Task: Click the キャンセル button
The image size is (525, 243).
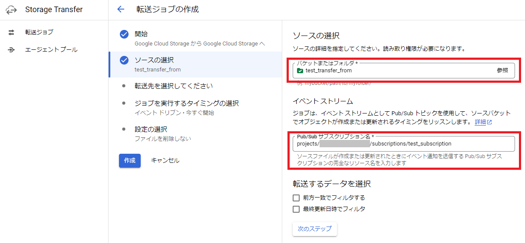Action: coord(165,160)
